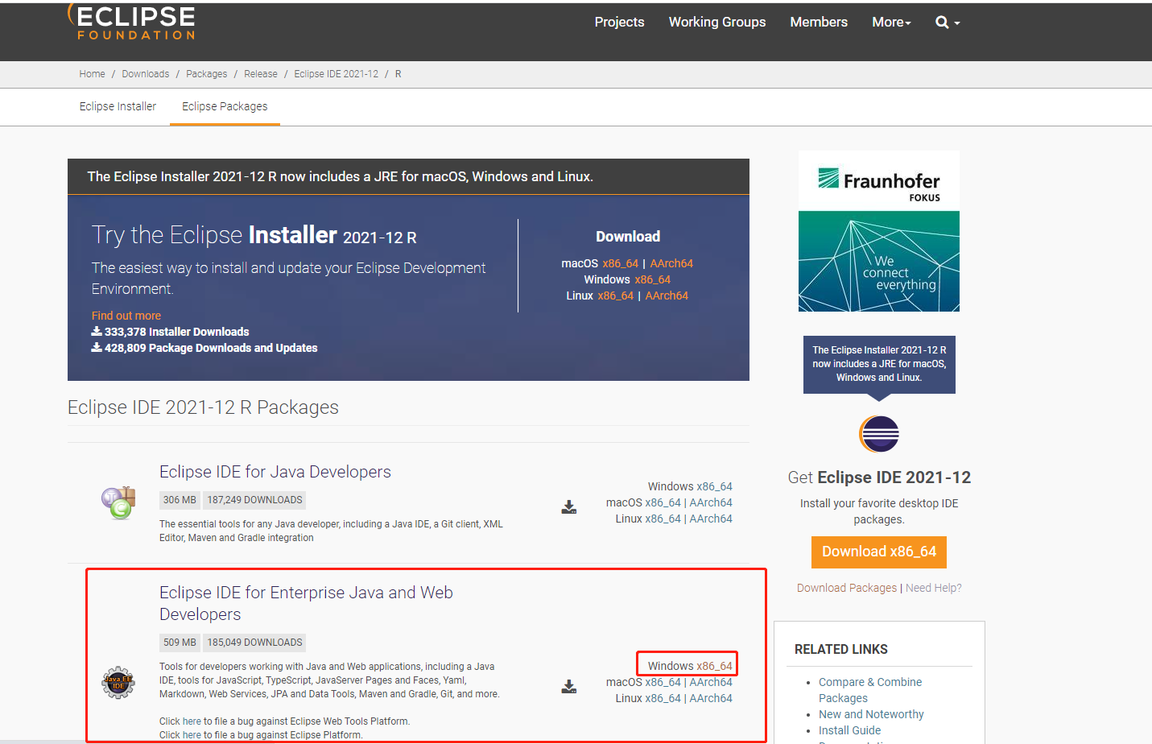Click the installer JRE announcement tooltip box
The width and height of the screenshot is (1152, 744).
(x=879, y=364)
